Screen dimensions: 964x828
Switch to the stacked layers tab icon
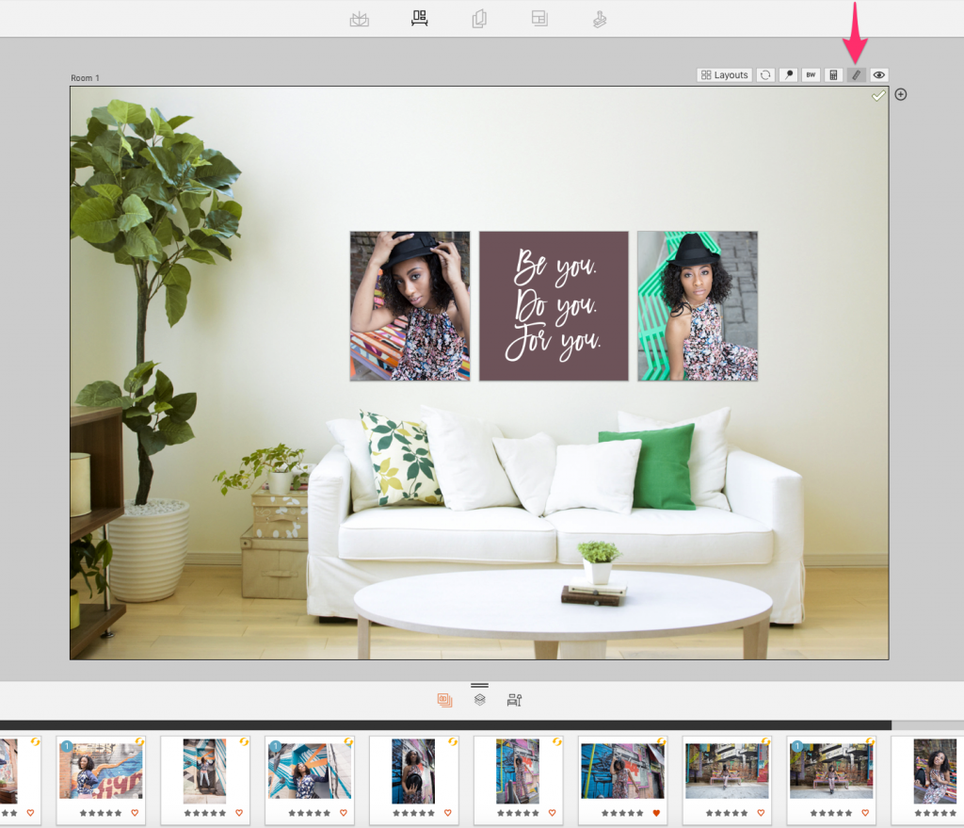tap(479, 700)
